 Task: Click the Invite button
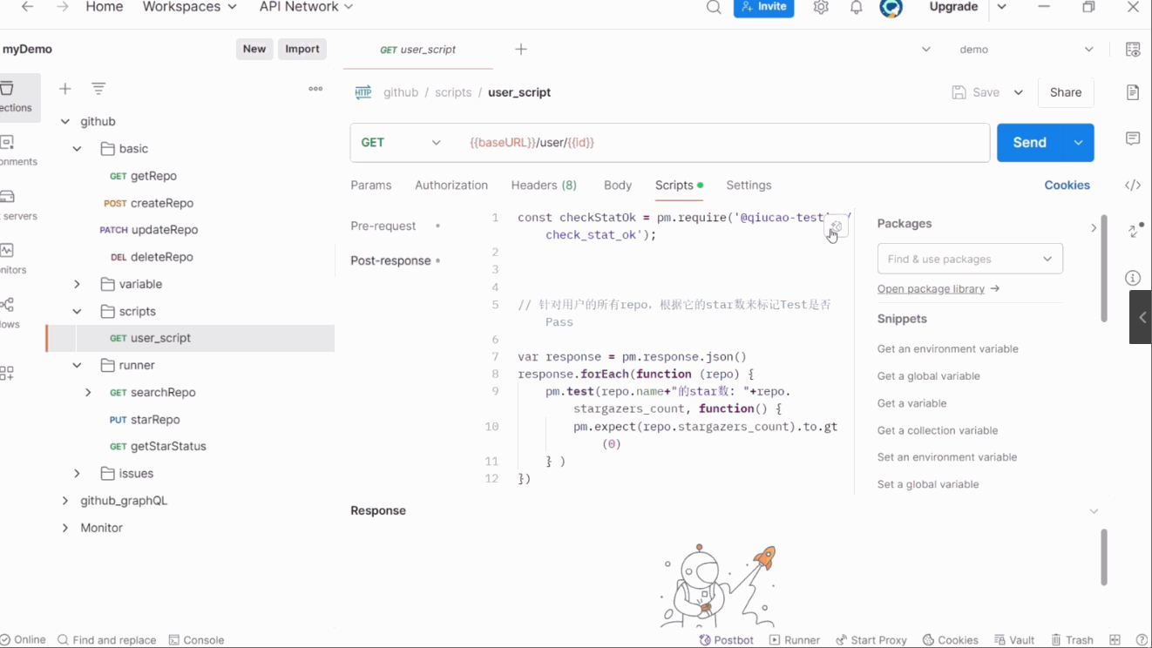tap(764, 7)
